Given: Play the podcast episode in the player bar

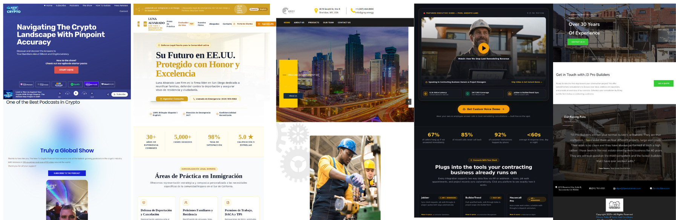Looking at the screenshot, I should click(x=76, y=93).
